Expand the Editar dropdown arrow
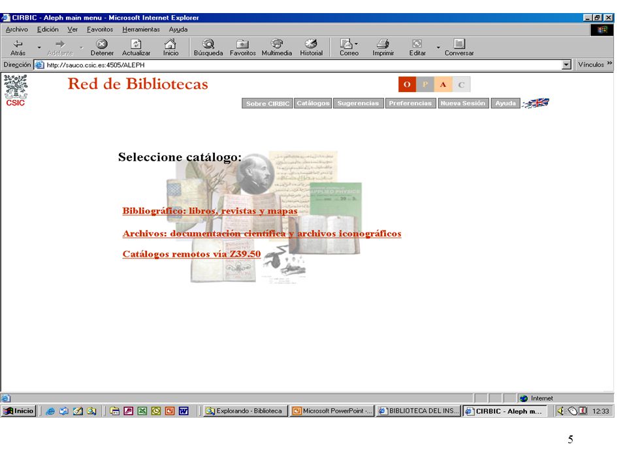 [x=438, y=47]
